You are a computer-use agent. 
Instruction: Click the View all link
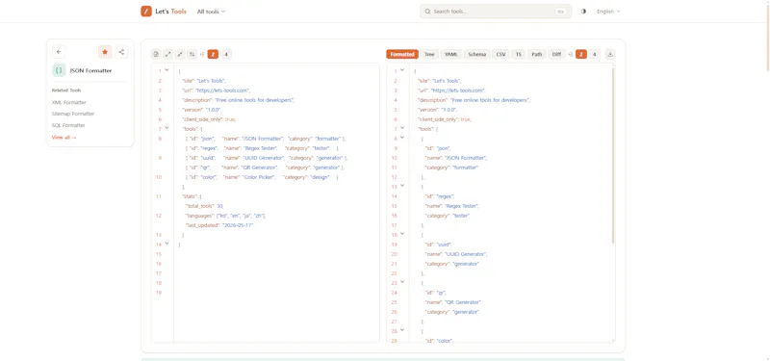click(64, 138)
